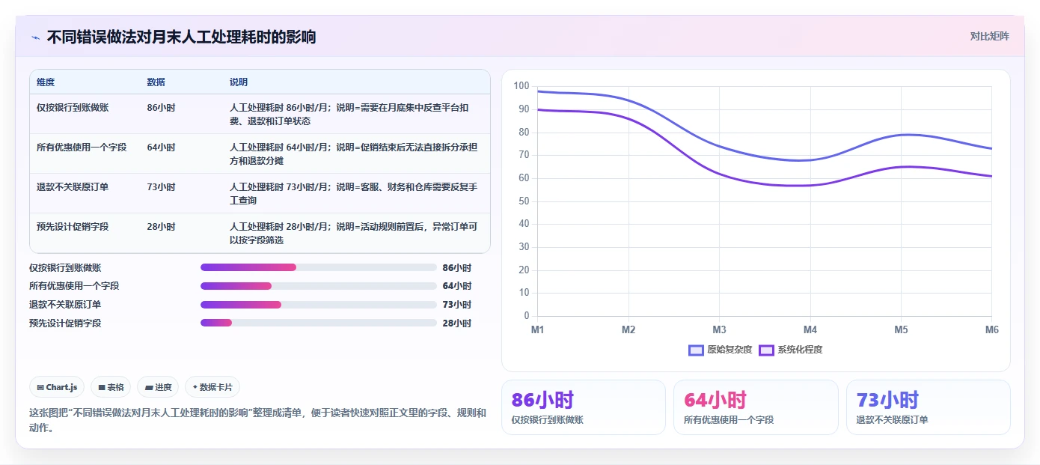
Task: Click the 数据卡片 tag chip
Action: (x=212, y=387)
